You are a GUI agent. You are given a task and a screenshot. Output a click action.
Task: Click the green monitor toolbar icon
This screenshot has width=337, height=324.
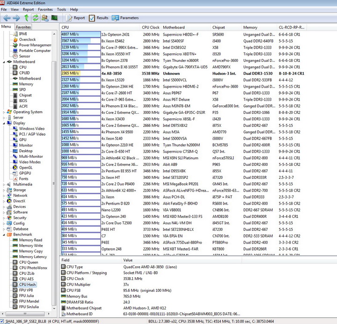tap(54, 18)
